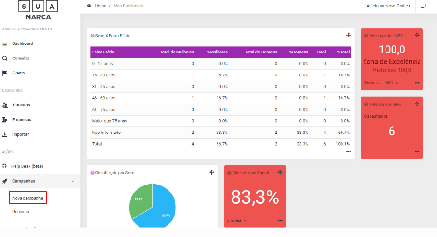Go to Home breadcrumb link
The height and width of the screenshot is (237, 437).
100,6
